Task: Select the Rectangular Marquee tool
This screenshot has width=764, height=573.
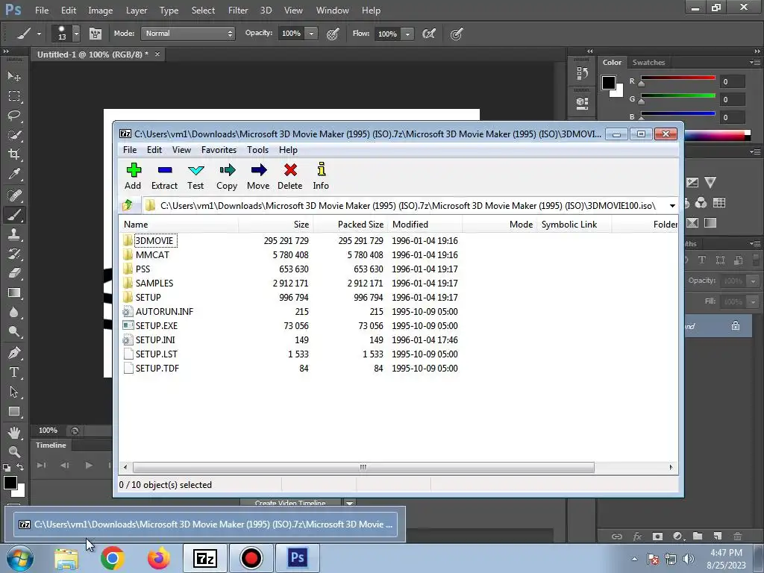Action: pos(14,96)
